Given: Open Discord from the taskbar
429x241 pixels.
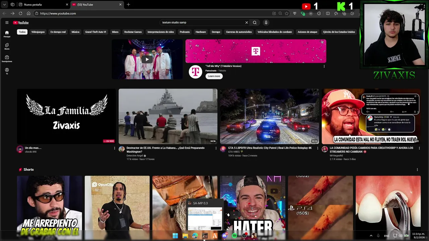Looking at the screenshot, I should (225, 236).
